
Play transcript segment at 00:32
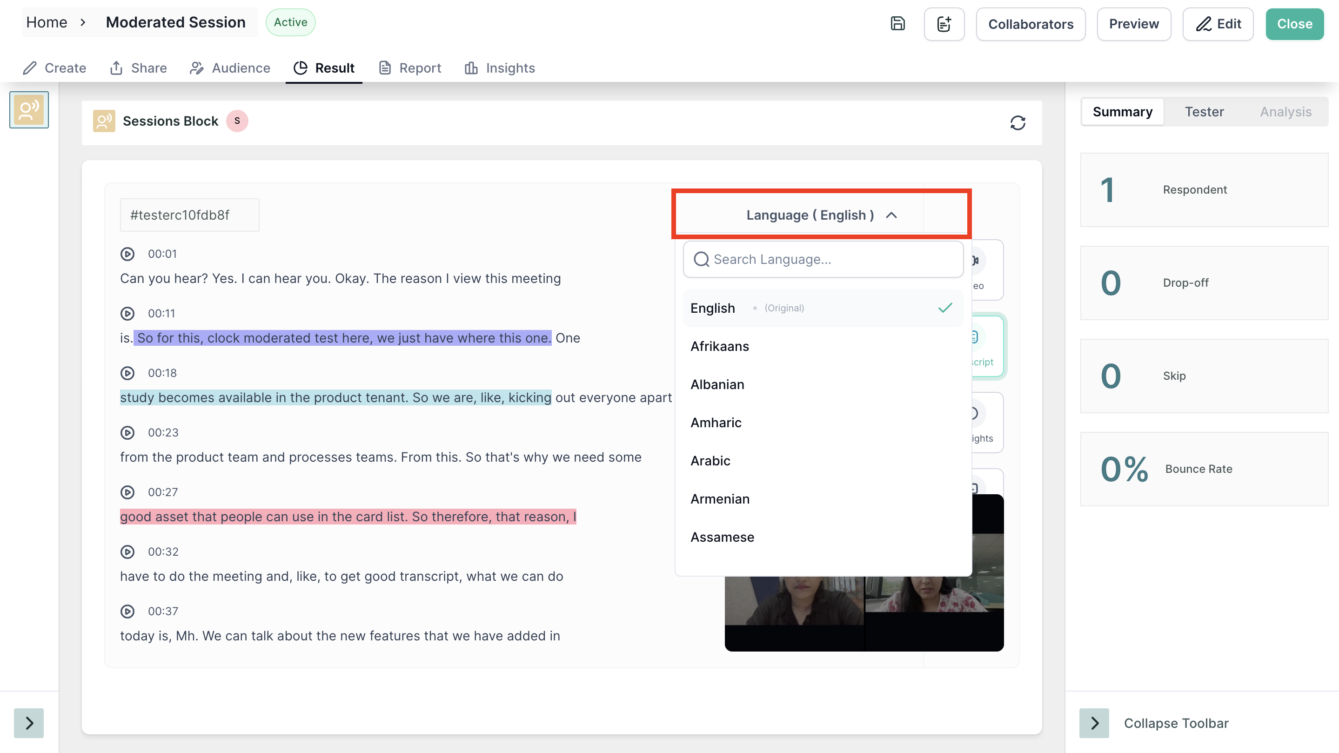coord(127,552)
